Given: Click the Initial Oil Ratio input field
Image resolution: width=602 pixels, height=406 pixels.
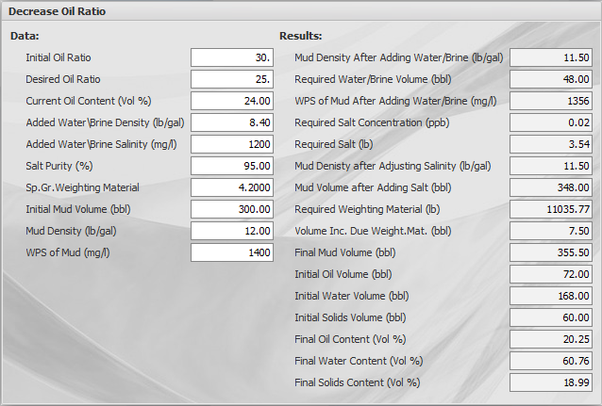Looking at the screenshot, I should pos(232,57).
